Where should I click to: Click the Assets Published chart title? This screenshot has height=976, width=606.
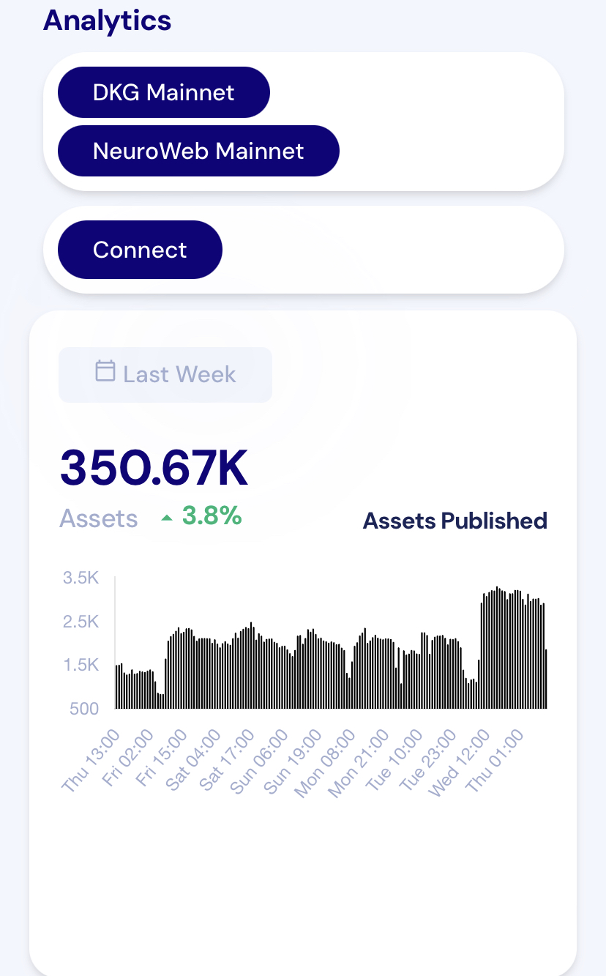click(455, 521)
